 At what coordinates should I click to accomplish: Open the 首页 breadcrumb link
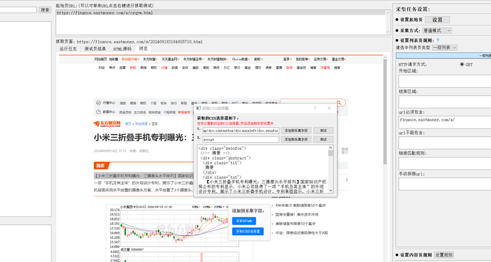pos(128,124)
